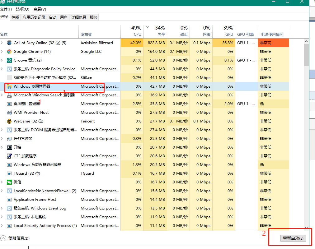This screenshot has width=315, height=249.
Task: Expand the Google Chrome process group
Action: tap(2, 52)
